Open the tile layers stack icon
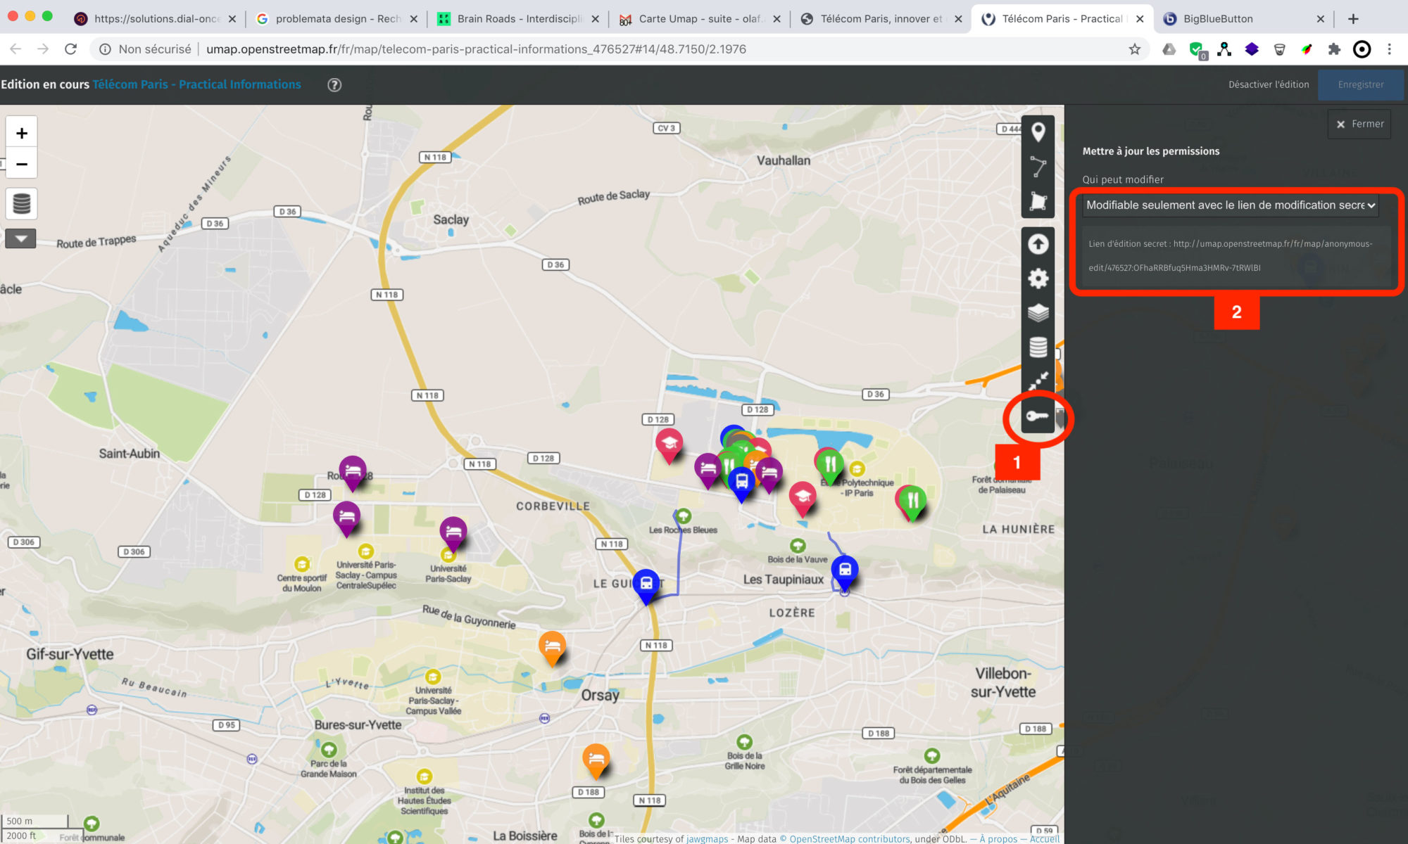The height and width of the screenshot is (844, 1408). (1038, 313)
